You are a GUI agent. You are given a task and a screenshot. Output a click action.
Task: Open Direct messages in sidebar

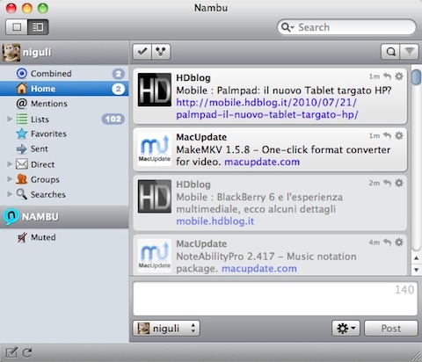click(x=64, y=164)
